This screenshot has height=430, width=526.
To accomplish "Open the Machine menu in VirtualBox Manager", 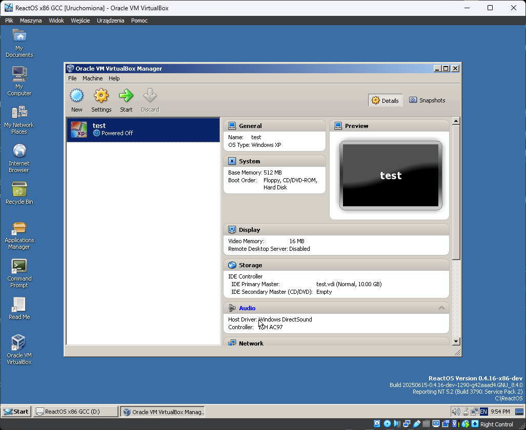I will coord(93,78).
